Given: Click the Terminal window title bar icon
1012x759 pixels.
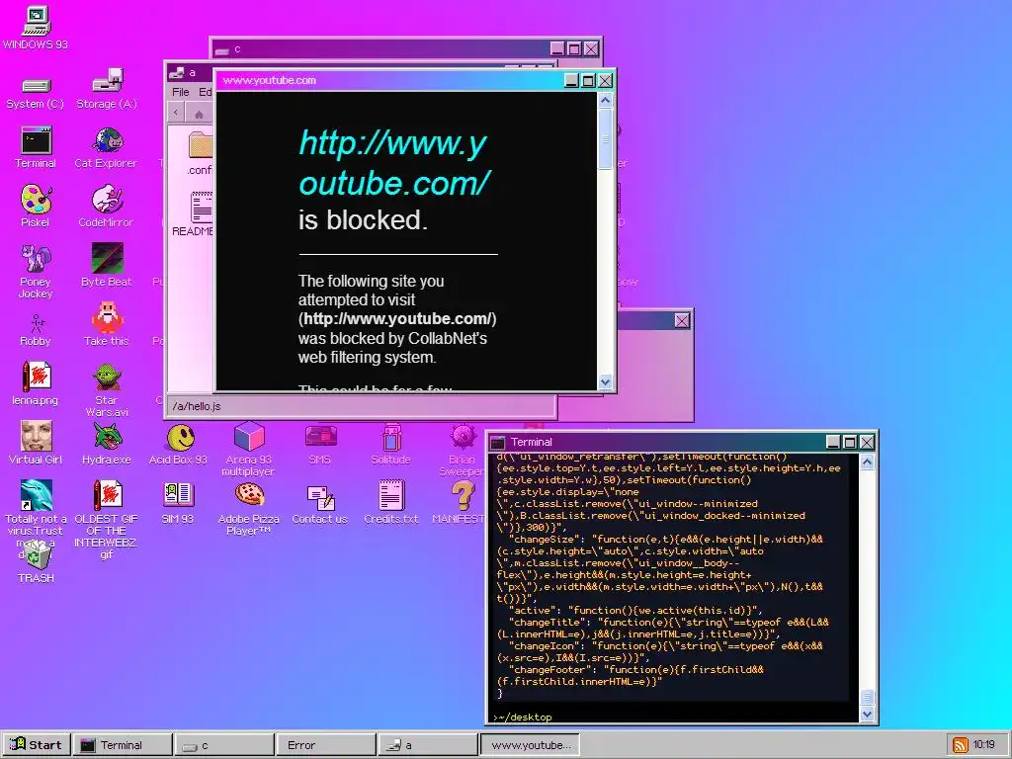Looking at the screenshot, I should pos(498,442).
